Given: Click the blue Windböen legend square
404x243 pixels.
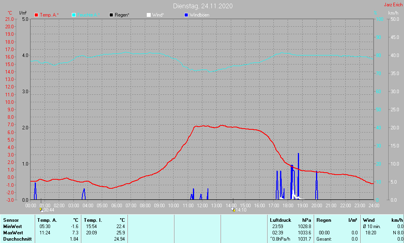Looking at the screenshot, I should (186, 15).
